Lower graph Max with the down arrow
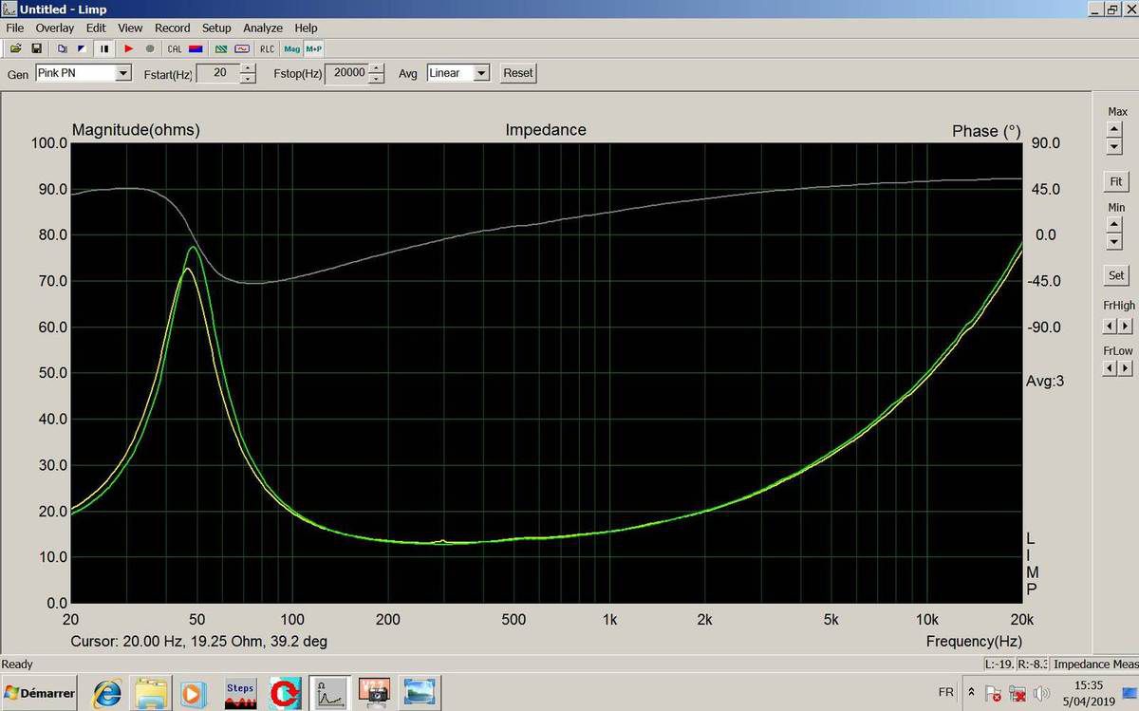The image size is (1139, 711). point(1114,146)
